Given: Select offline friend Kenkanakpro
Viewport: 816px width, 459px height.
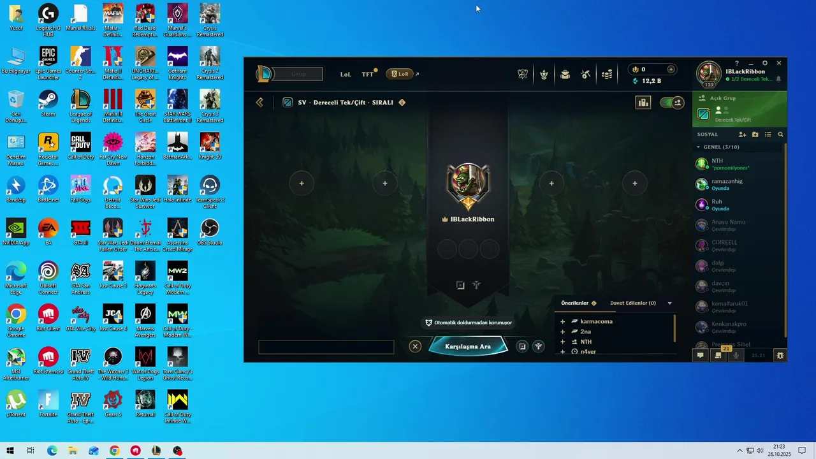Looking at the screenshot, I should click(x=739, y=327).
